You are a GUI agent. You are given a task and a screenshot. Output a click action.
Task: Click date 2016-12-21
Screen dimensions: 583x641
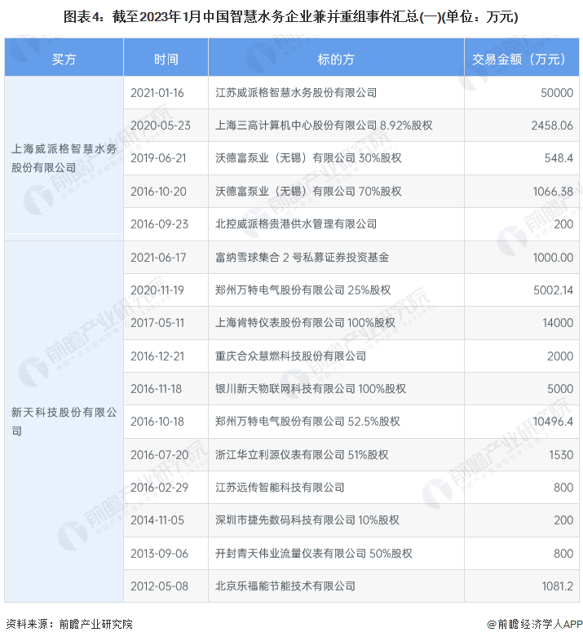(157, 356)
